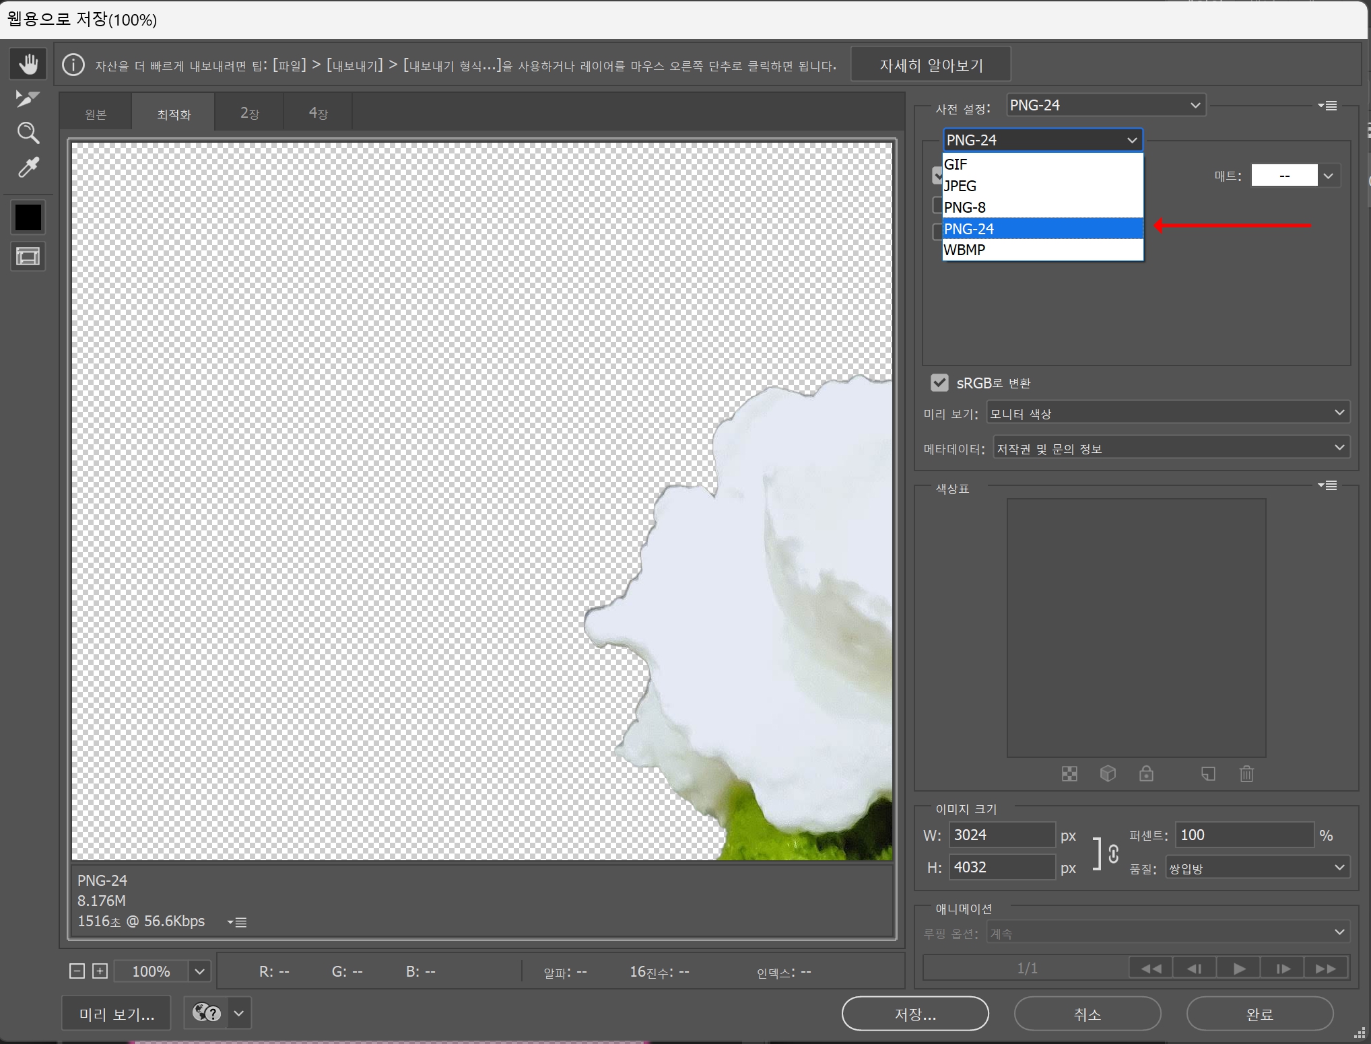Click the black eyedropper color swatch
Screen dimensions: 1371x1044
(28, 217)
